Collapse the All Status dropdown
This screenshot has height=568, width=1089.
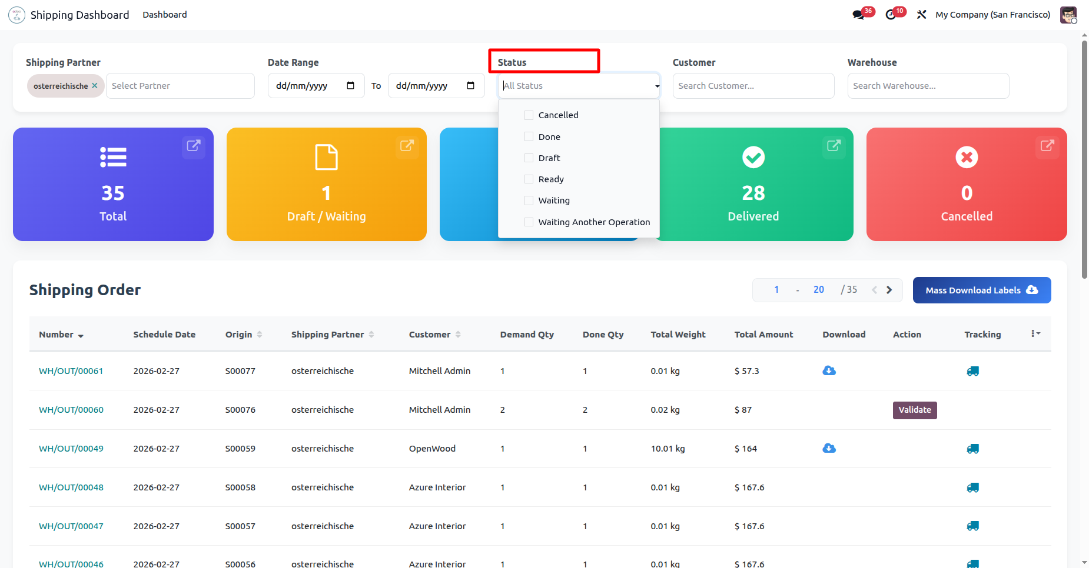[x=657, y=86]
